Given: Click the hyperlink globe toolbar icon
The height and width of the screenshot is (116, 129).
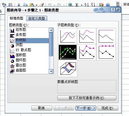Looking at the screenshot, I should (x=70, y=5).
